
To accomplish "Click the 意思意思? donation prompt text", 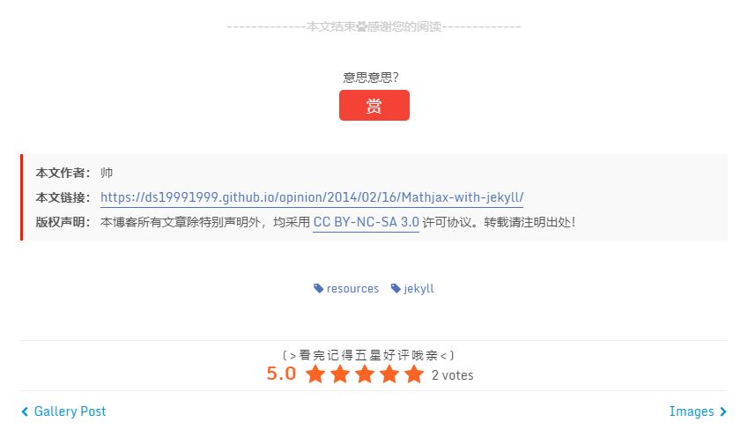I will (371, 78).
